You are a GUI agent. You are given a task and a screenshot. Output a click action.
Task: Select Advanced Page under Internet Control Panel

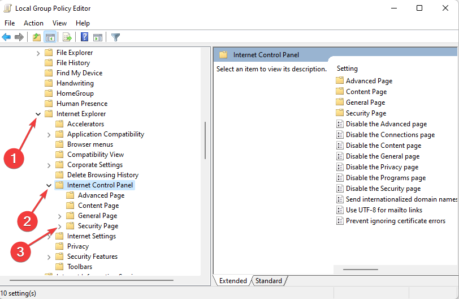[x=101, y=195]
